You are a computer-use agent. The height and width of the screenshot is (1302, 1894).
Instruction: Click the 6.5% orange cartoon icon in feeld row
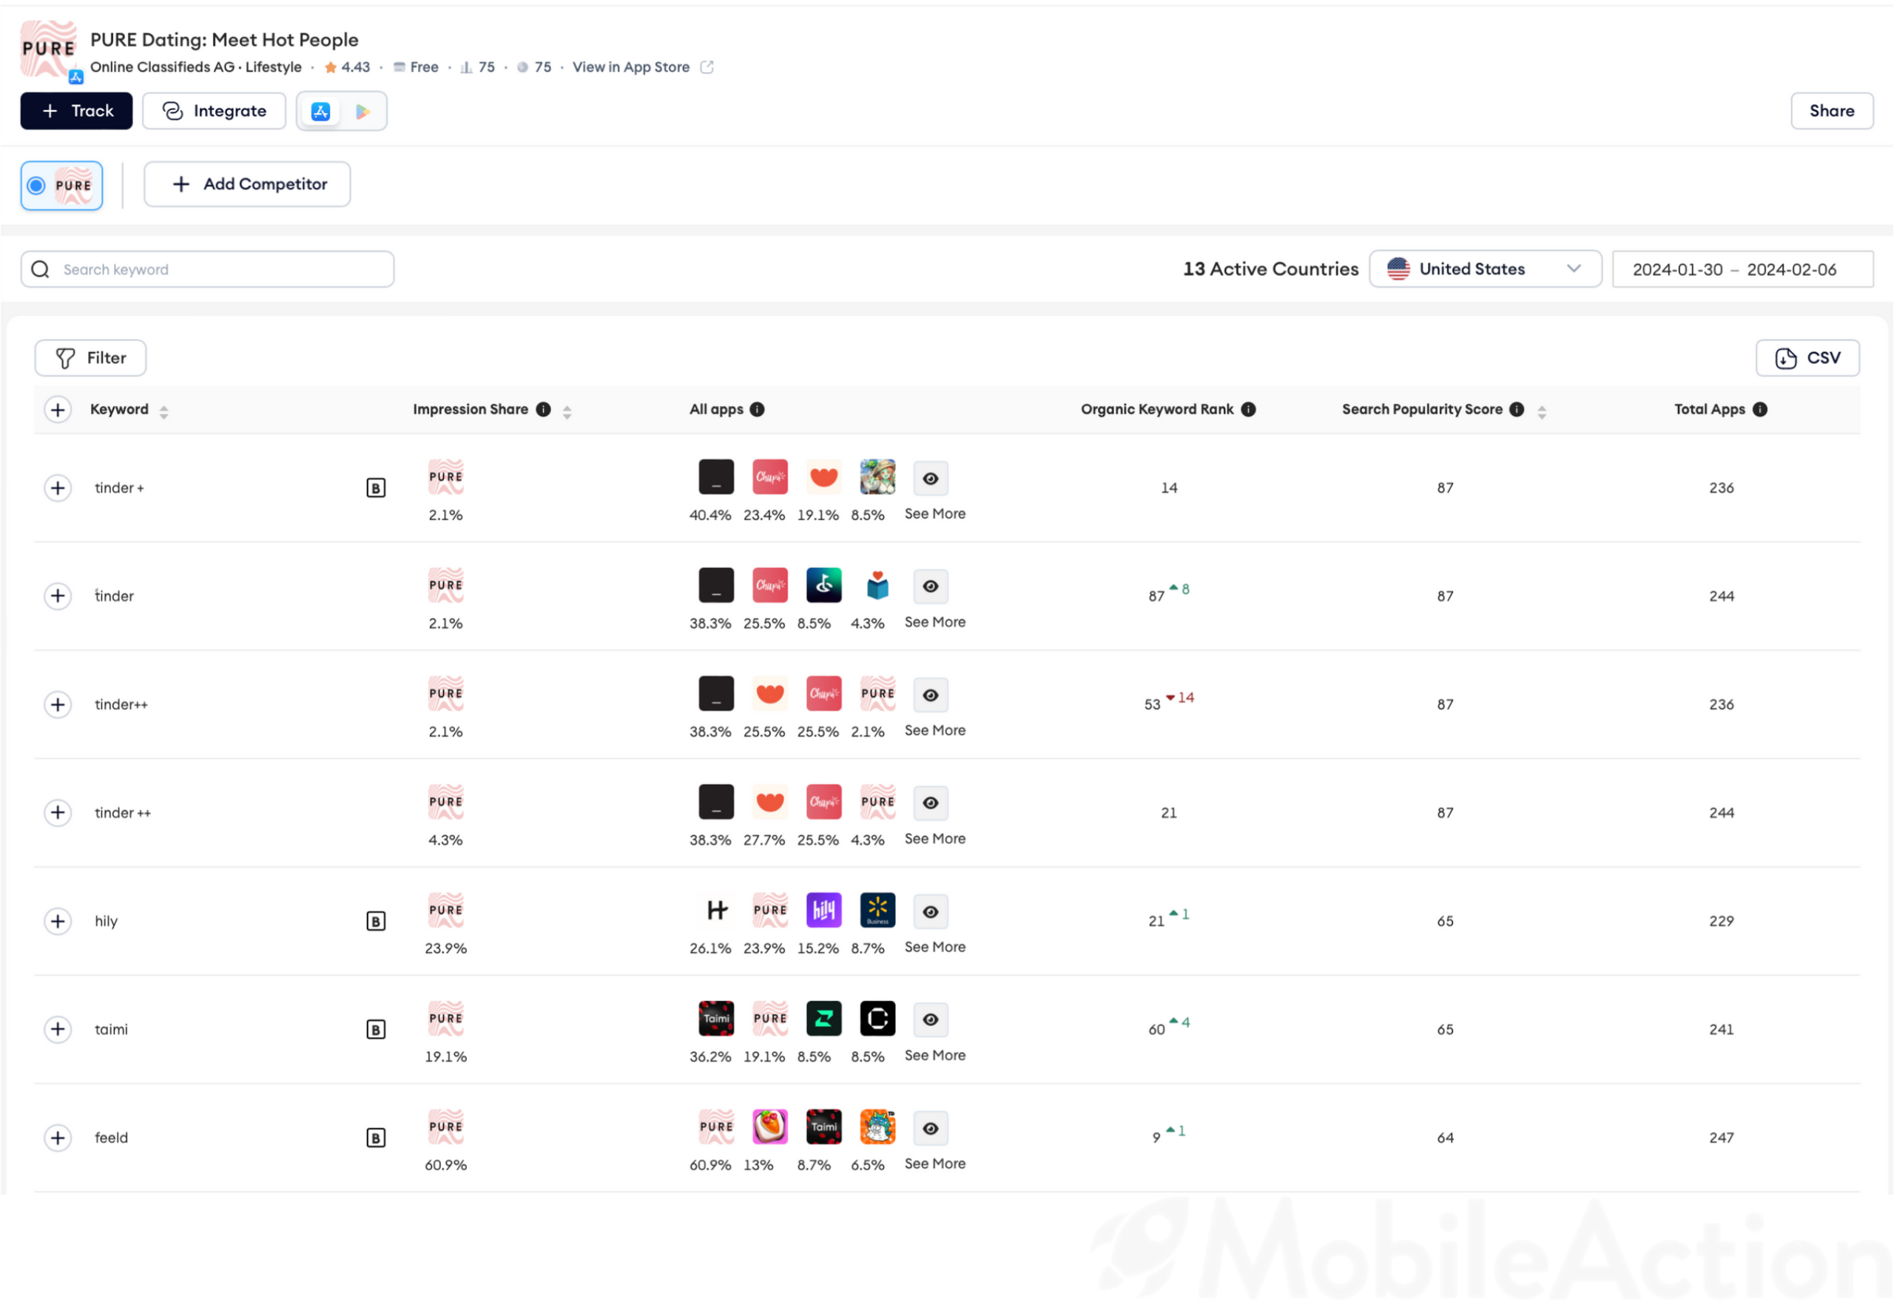point(877,1127)
